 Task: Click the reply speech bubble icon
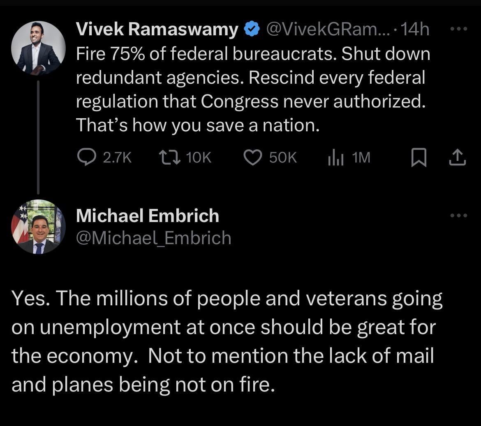[86, 157]
